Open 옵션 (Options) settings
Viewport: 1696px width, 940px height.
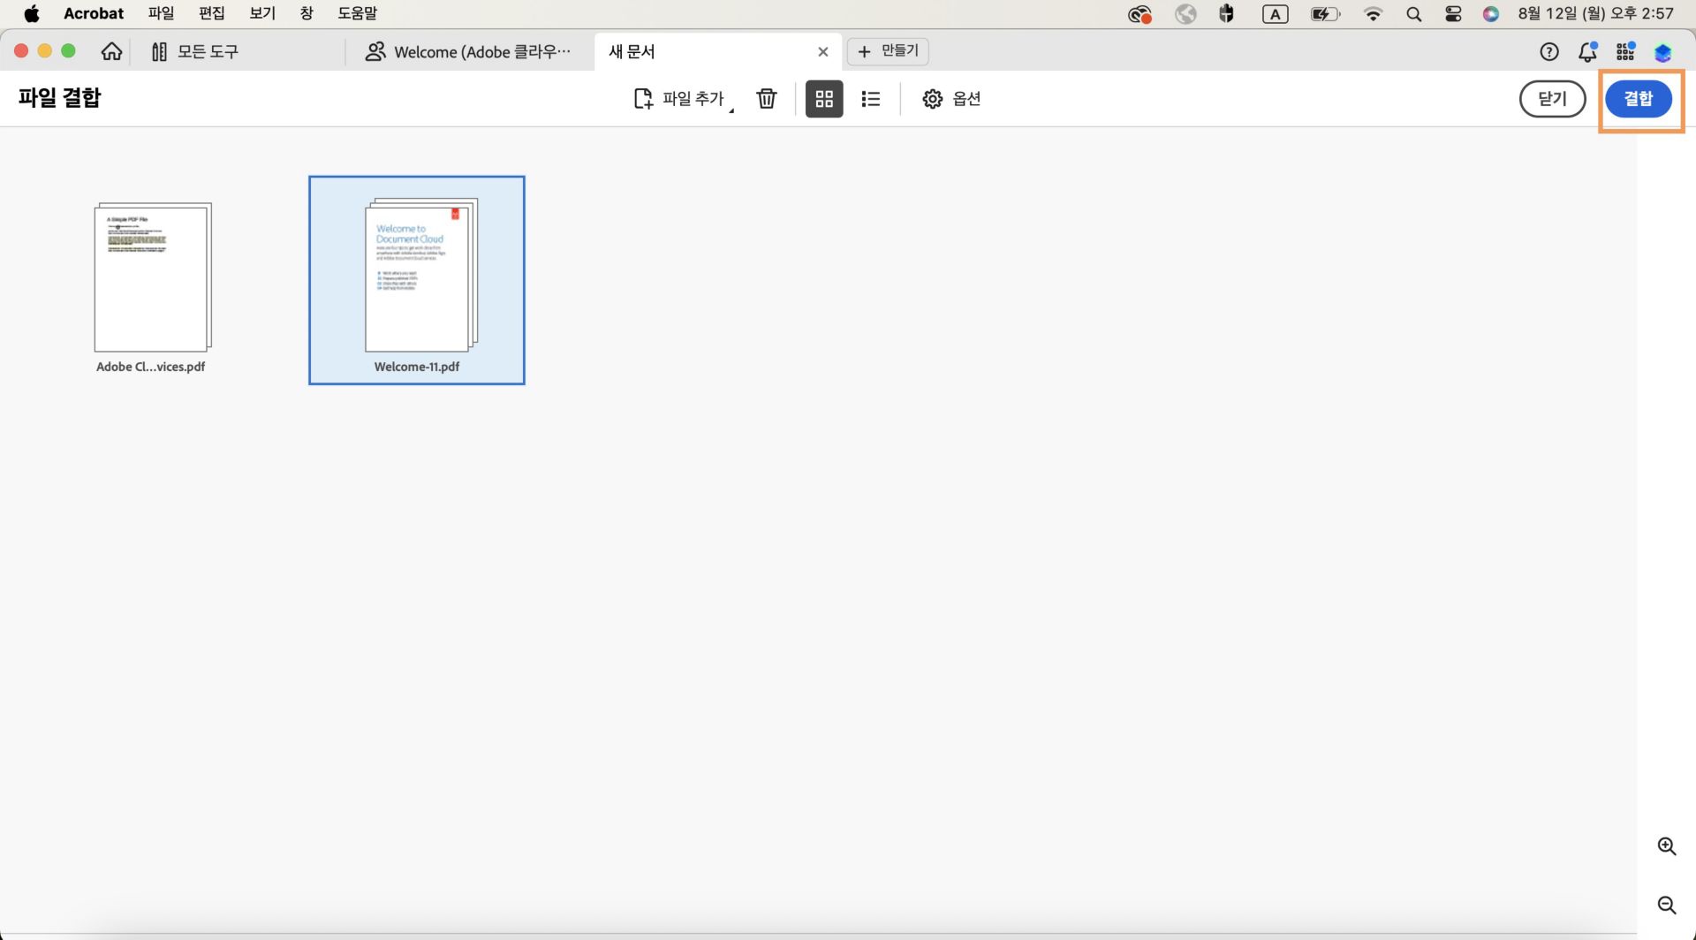(951, 99)
